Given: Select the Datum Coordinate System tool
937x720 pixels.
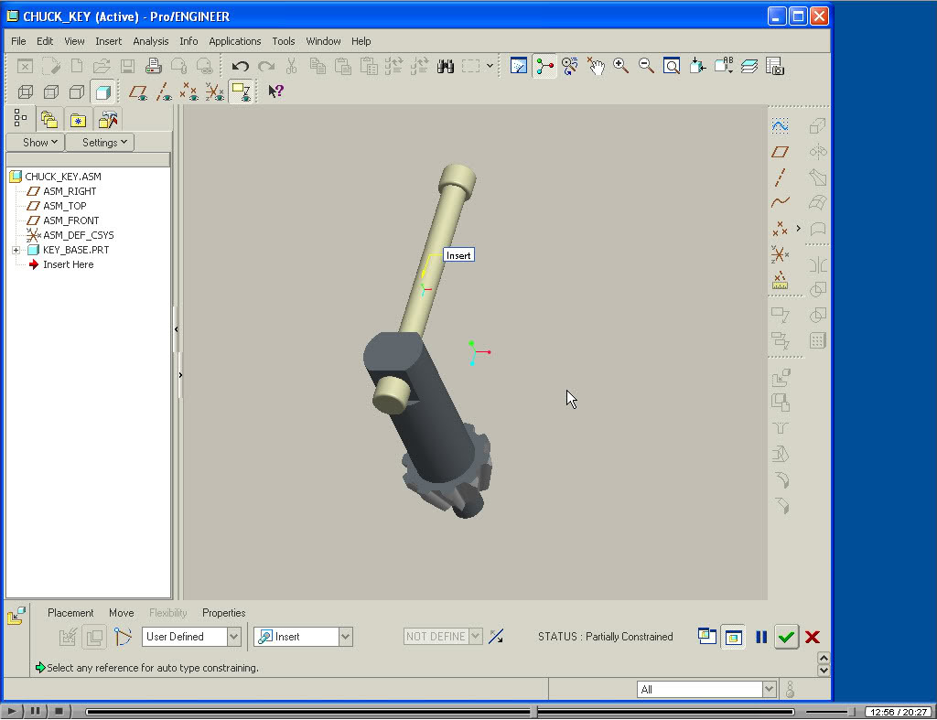Looking at the screenshot, I should pyautogui.click(x=780, y=254).
